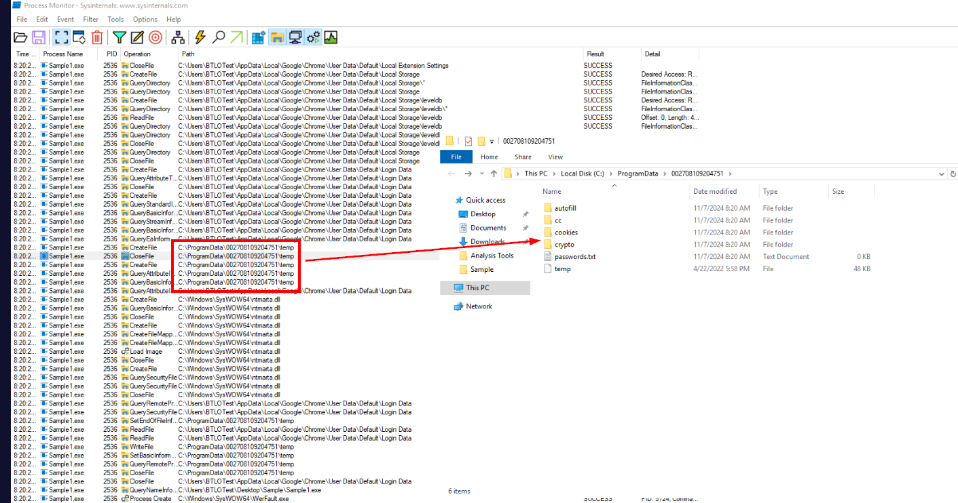
Task: Click the Operation column header
Action: pos(137,54)
